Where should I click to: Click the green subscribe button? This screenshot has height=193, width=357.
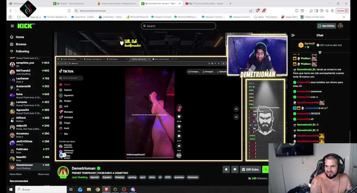(265, 169)
